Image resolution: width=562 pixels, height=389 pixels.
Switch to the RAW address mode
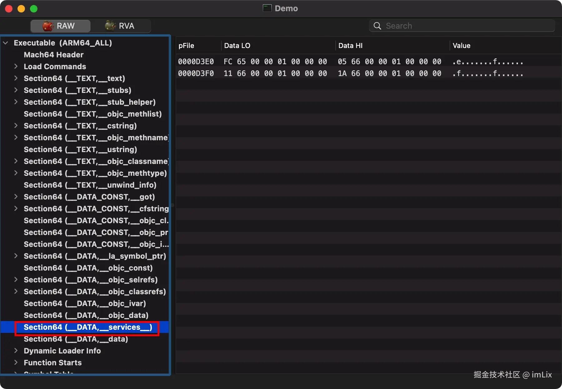coord(61,26)
